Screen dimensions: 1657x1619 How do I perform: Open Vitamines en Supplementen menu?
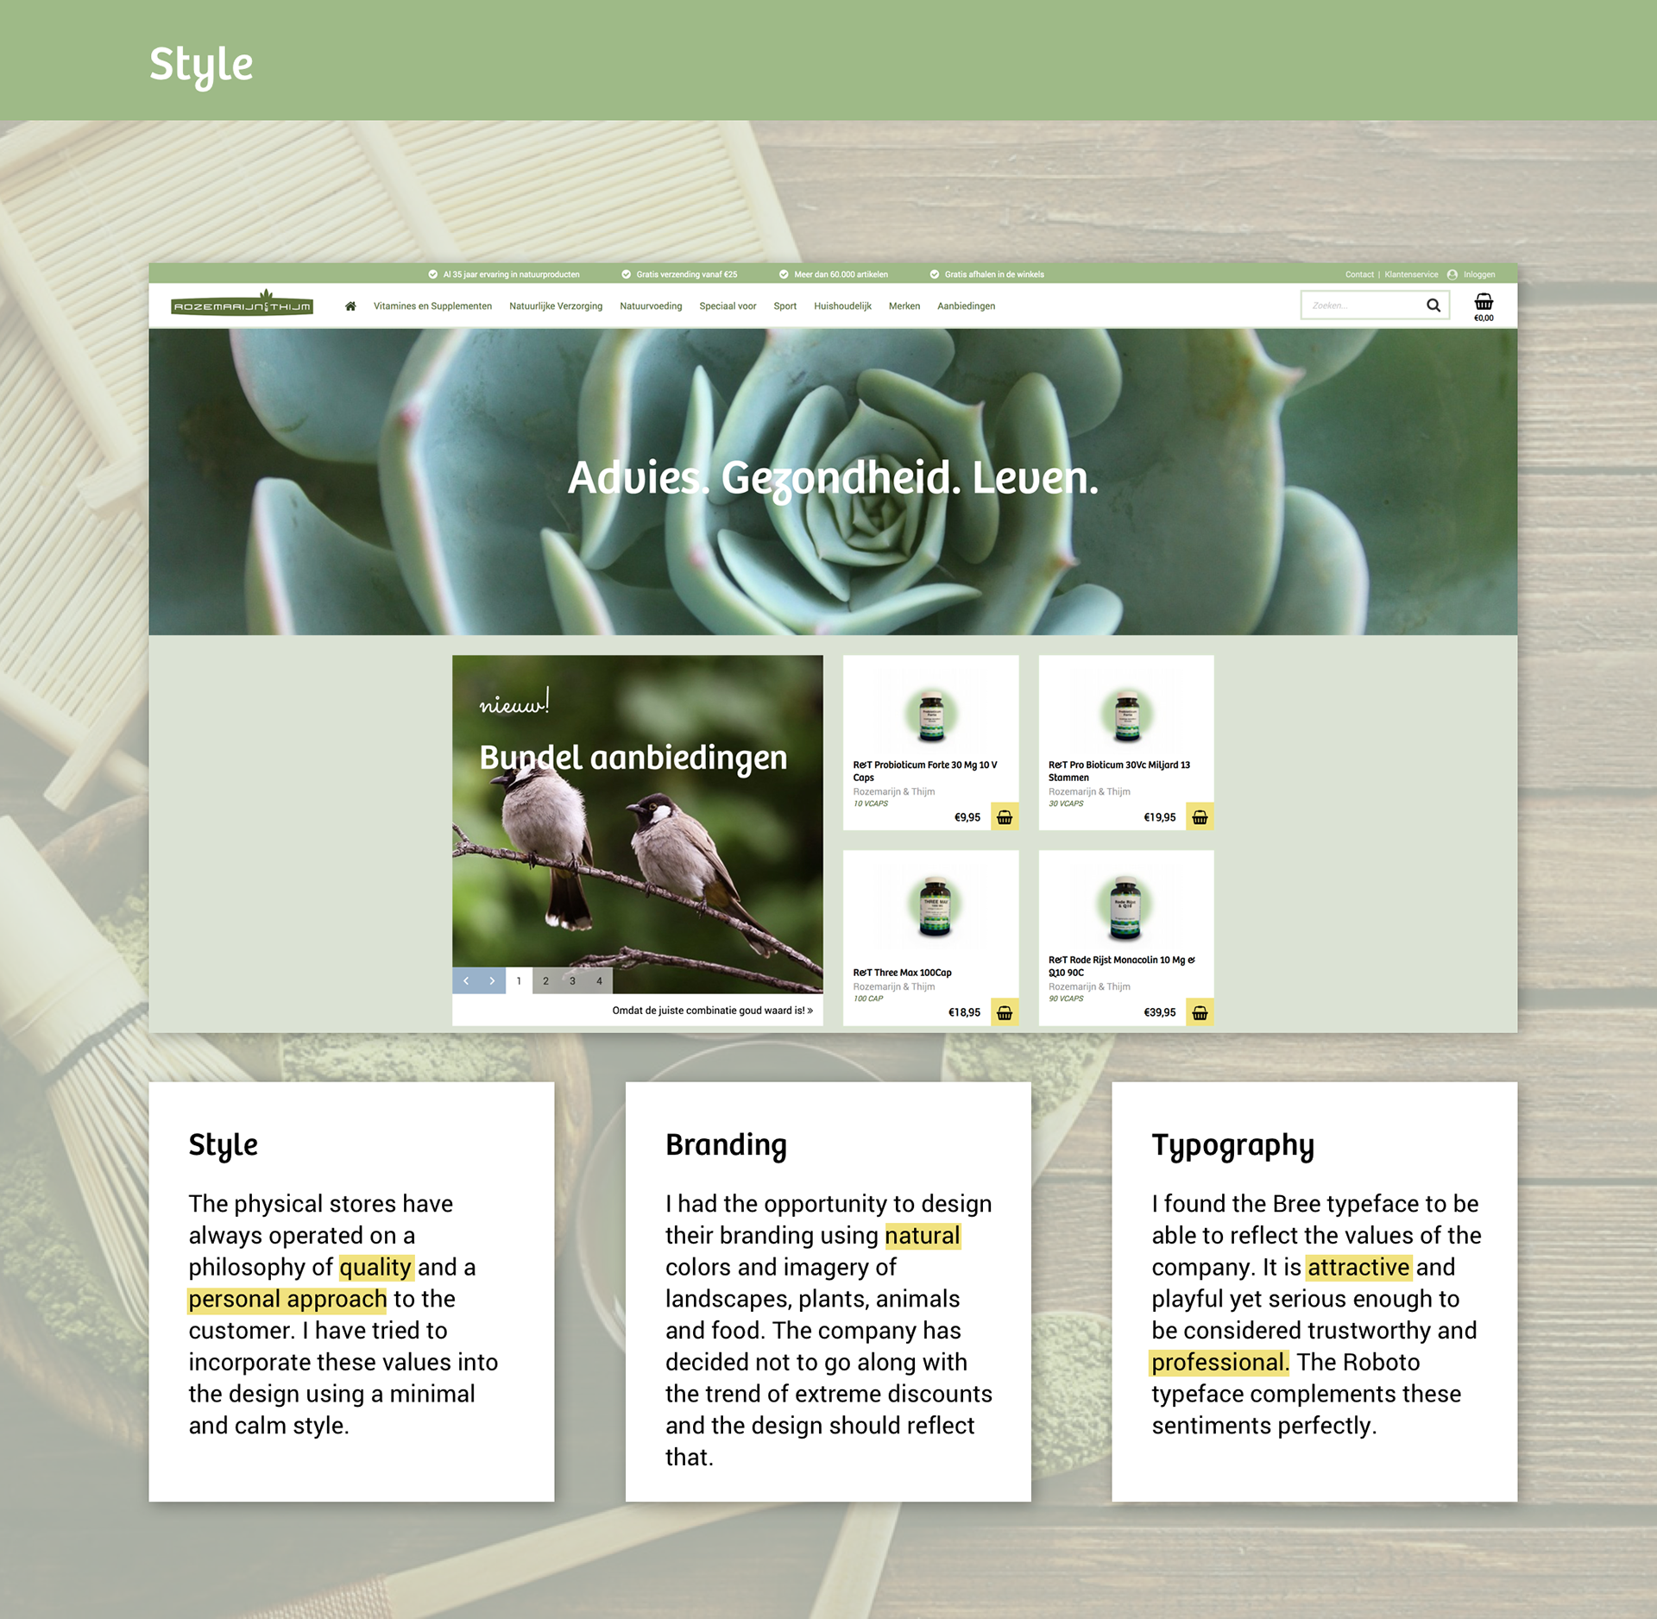(x=432, y=306)
